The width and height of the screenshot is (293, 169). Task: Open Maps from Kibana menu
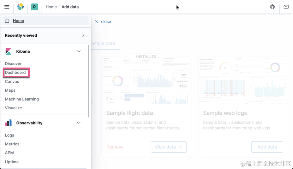pyautogui.click(x=10, y=90)
